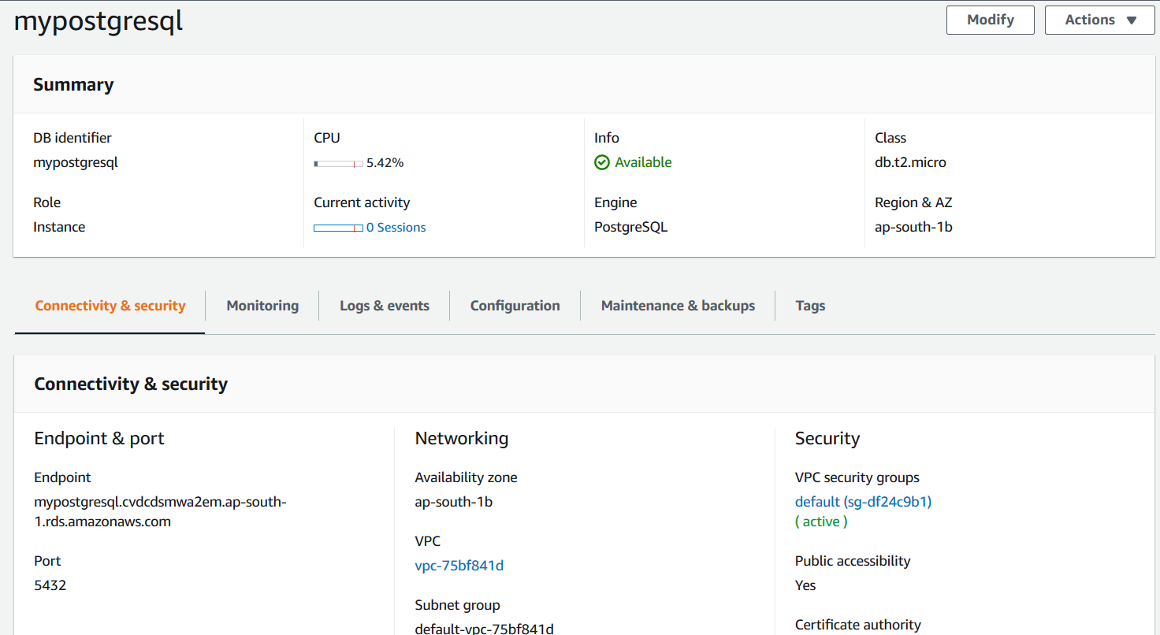1160x635 pixels.
Task: Switch to the Monitoring tab
Action: 262,306
